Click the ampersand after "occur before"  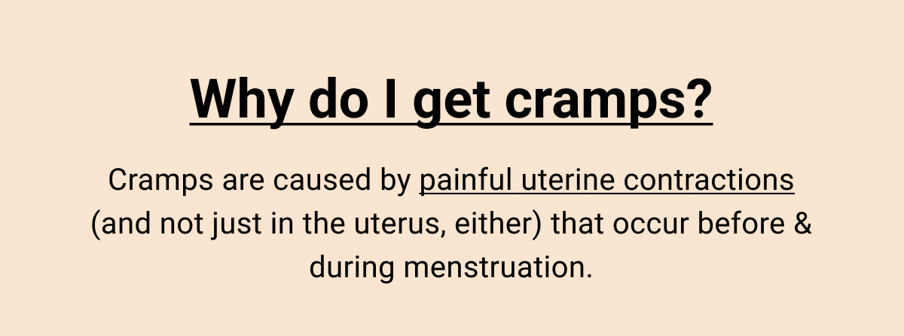804,225
